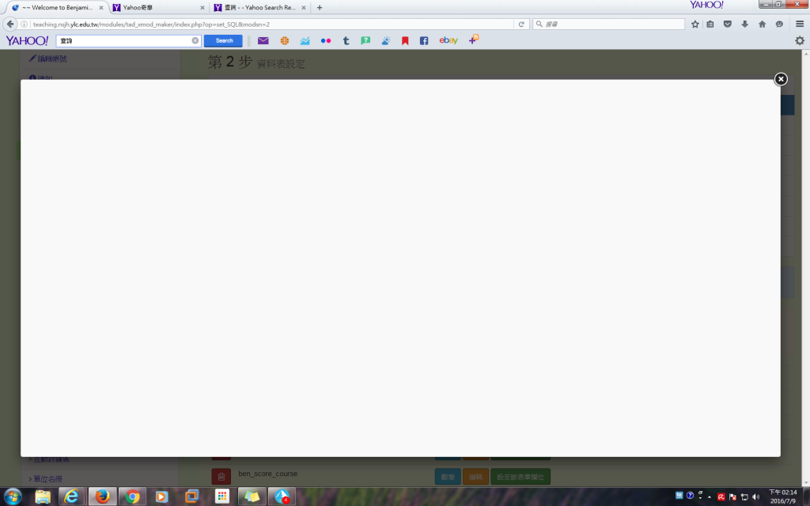Click the blue Search button
This screenshot has height=506, width=810.
tap(223, 40)
